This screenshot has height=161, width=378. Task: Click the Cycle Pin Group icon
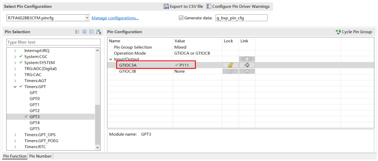(x=338, y=32)
